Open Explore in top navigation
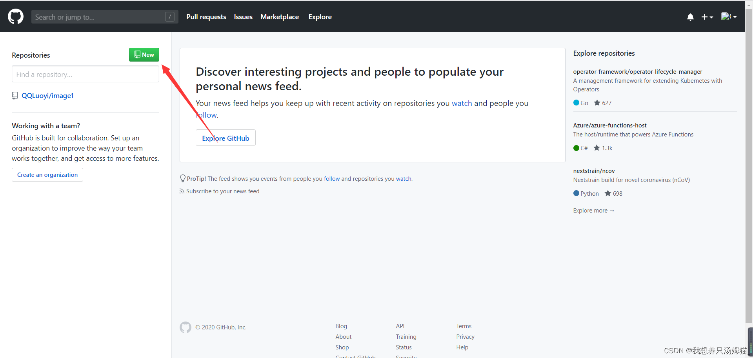Screen dimensions: 753x358 pyautogui.click(x=320, y=17)
